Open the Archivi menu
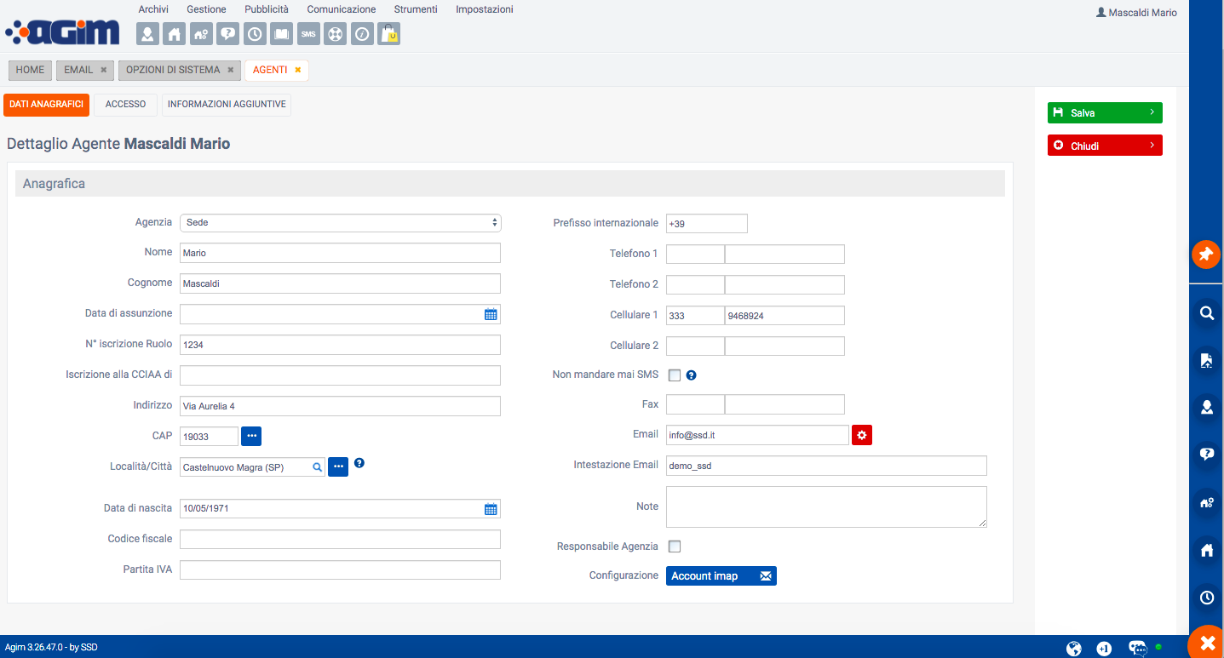 click(x=153, y=9)
